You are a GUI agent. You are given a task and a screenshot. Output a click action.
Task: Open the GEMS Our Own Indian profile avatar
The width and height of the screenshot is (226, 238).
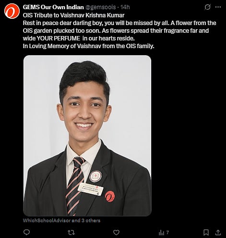click(12, 11)
